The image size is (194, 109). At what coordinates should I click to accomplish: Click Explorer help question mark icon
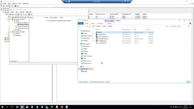click(190, 23)
